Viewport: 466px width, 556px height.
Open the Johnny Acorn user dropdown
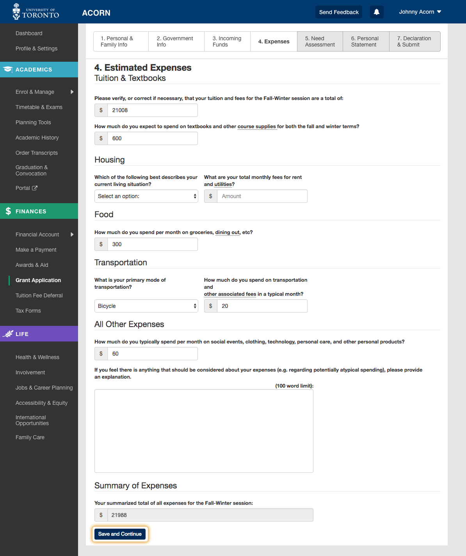click(420, 12)
